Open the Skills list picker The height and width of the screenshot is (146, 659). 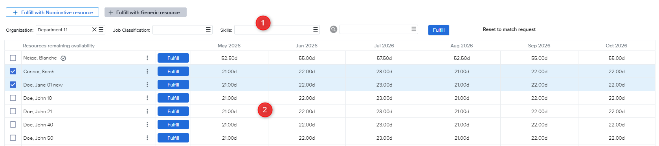316,29
